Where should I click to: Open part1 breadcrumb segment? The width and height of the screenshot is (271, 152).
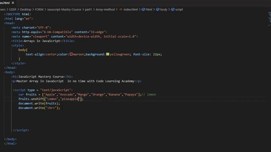click(88, 9)
